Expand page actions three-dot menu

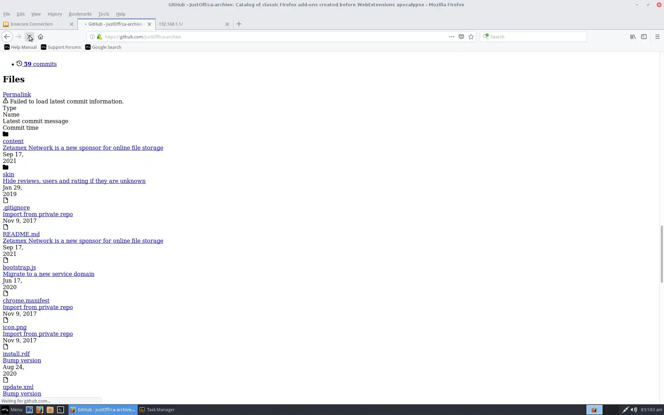click(x=451, y=37)
